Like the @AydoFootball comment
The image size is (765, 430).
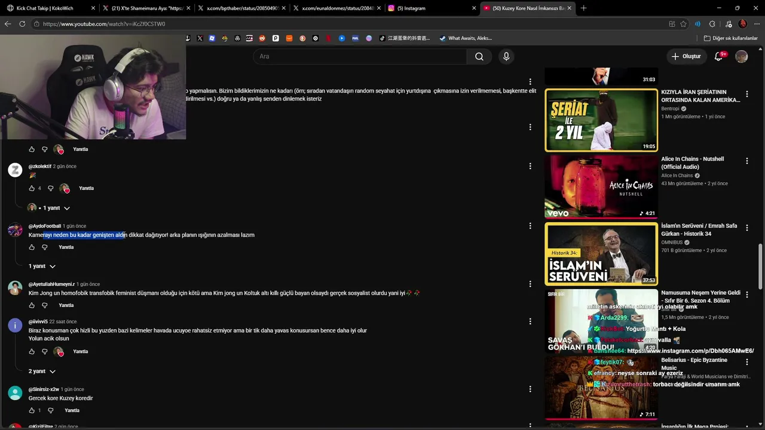point(32,247)
